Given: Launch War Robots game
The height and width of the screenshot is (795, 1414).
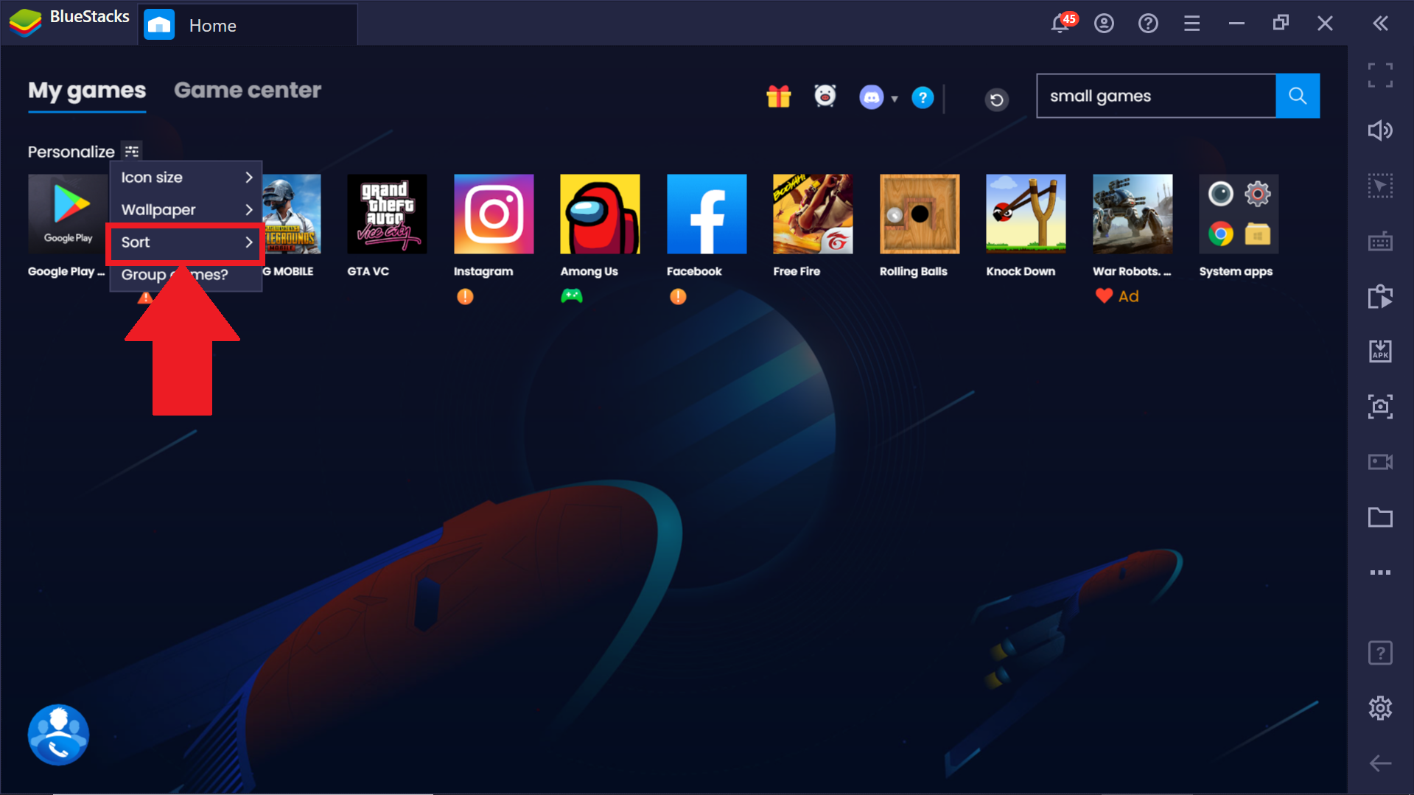Looking at the screenshot, I should pos(1133,214).
